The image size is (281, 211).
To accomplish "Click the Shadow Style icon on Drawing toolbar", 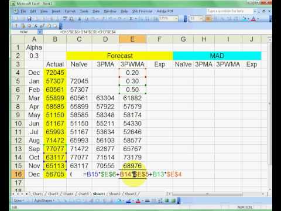I will tap(167, 200).
